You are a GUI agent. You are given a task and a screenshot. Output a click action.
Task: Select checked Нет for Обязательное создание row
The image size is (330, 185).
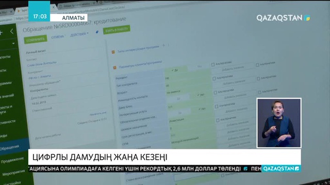point(202,109)
